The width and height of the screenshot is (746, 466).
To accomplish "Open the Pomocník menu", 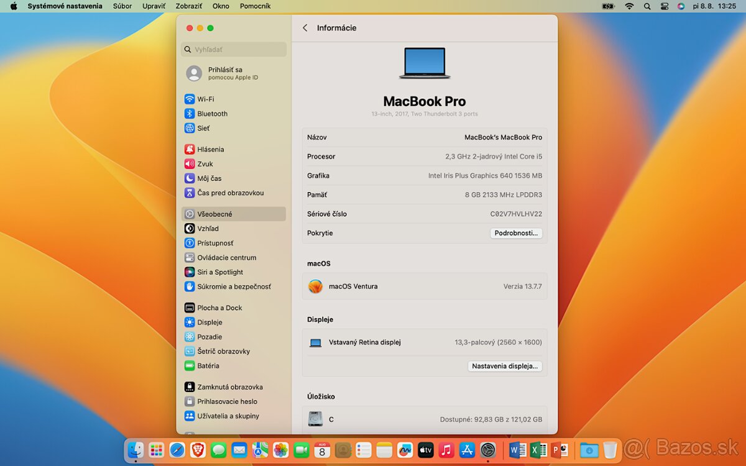I will [255, 6].
